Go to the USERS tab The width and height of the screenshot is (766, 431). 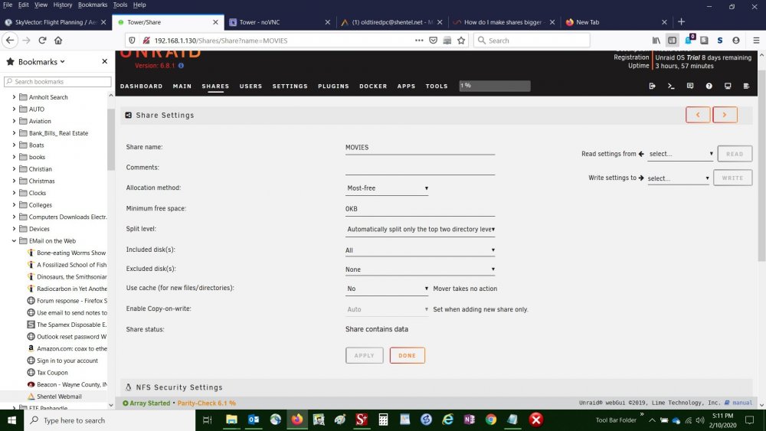pyautogui.click(x=250, y=86)
